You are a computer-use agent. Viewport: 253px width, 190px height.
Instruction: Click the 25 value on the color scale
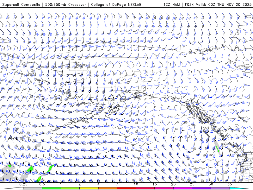(x=192, y=184)
